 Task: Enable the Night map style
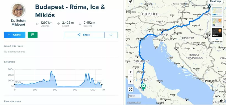tap(217, 33)
